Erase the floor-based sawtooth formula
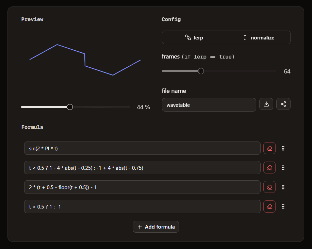 (x=269, y=187)
